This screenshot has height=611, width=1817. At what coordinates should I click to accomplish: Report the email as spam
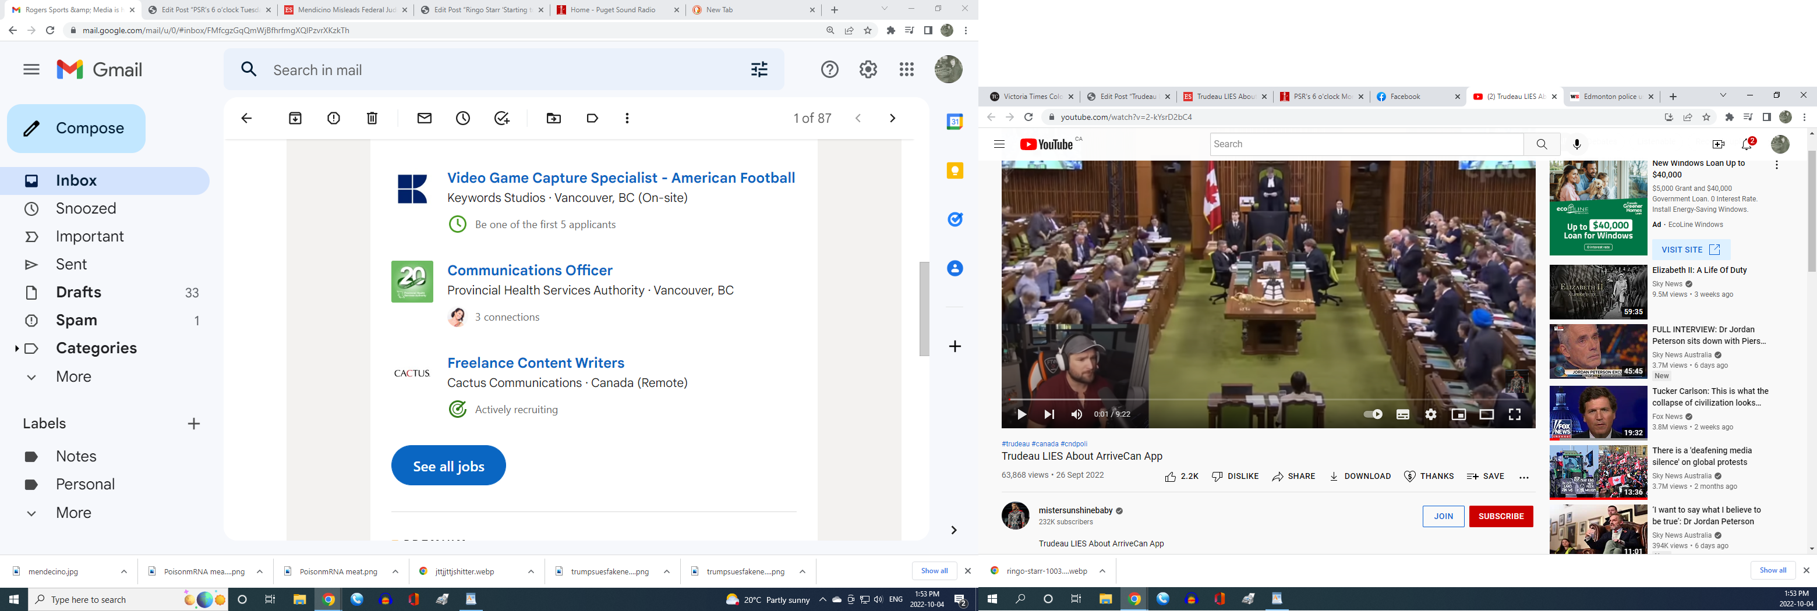click(334, 118)
